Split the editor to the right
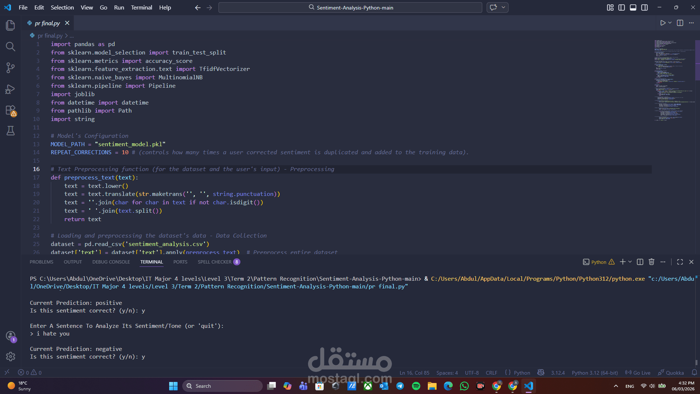Screen dimensions: 700x394 [680, 23]
